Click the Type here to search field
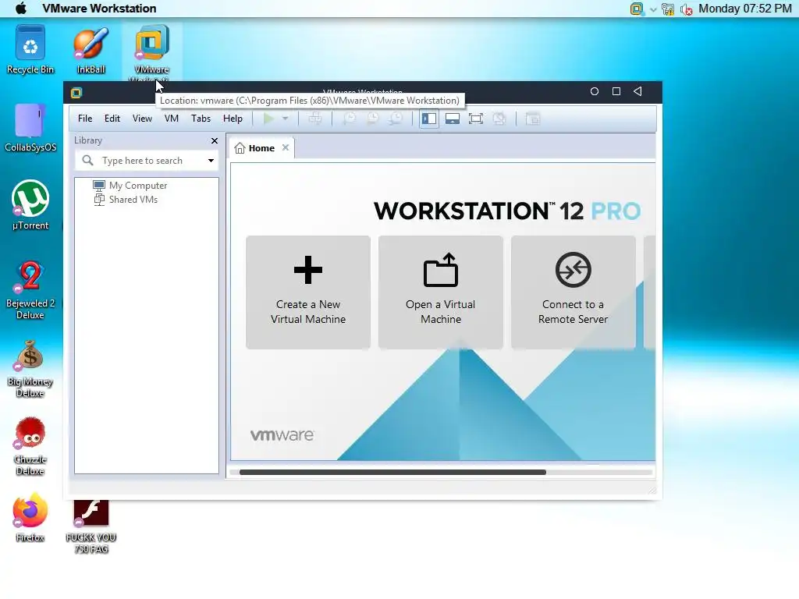Viewport: 799px width, 599px height. point(146,161)
